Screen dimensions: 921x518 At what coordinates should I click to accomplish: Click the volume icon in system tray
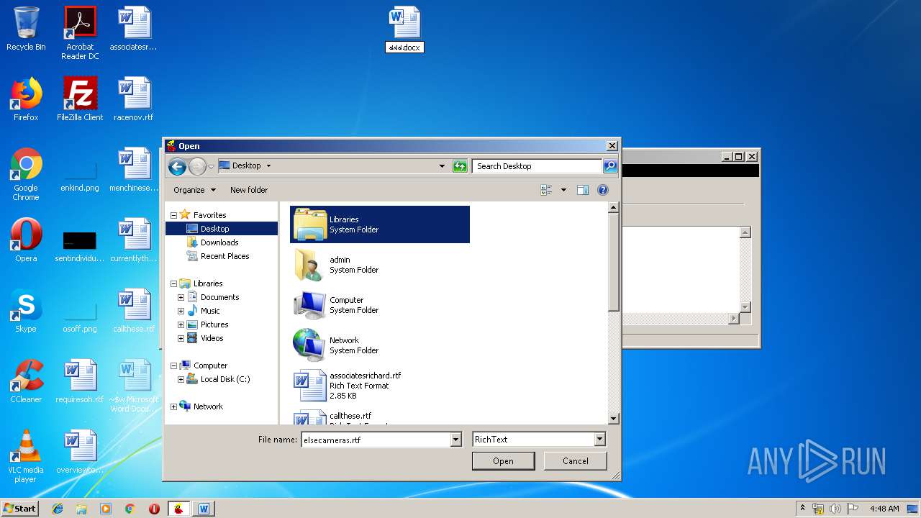[835, 509]
